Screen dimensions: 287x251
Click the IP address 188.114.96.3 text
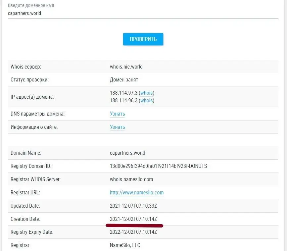[123, 100]
